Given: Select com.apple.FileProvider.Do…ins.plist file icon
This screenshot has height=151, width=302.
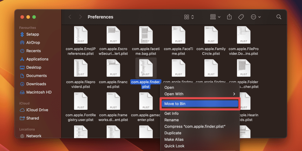Looking at the screenshot, I should pos(244,35).
